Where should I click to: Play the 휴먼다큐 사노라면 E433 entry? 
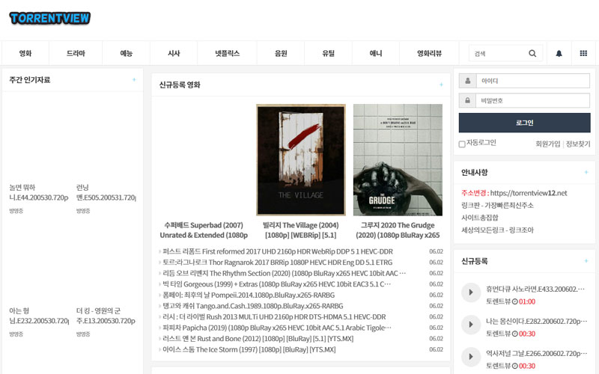pos(471,292)
